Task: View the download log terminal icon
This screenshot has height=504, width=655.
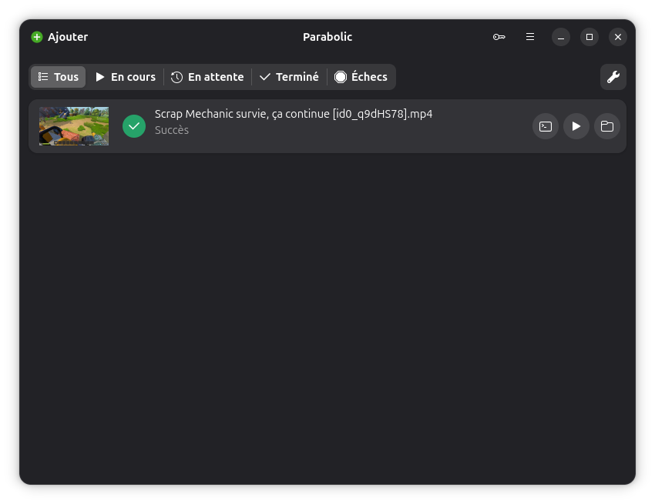Action: click(x=545, y=126)
